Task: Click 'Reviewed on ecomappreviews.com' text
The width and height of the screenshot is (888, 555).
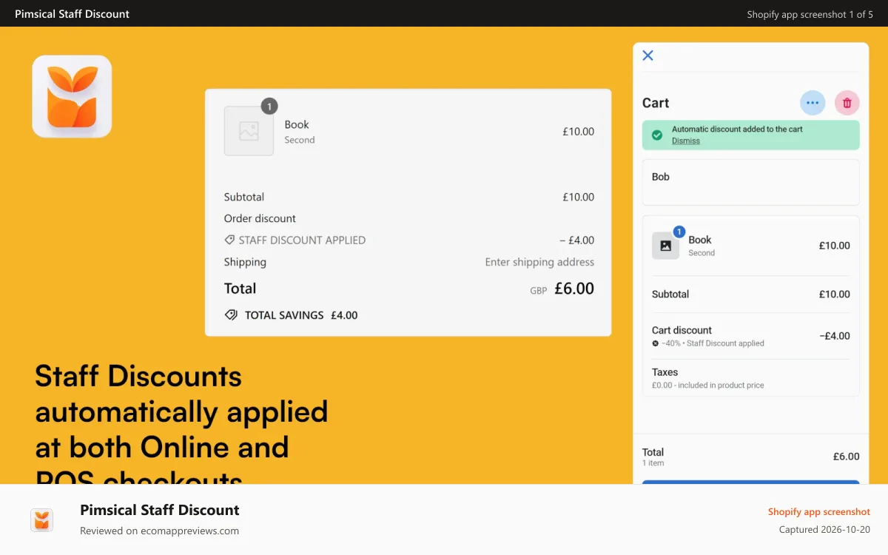Action: point(159,531)
